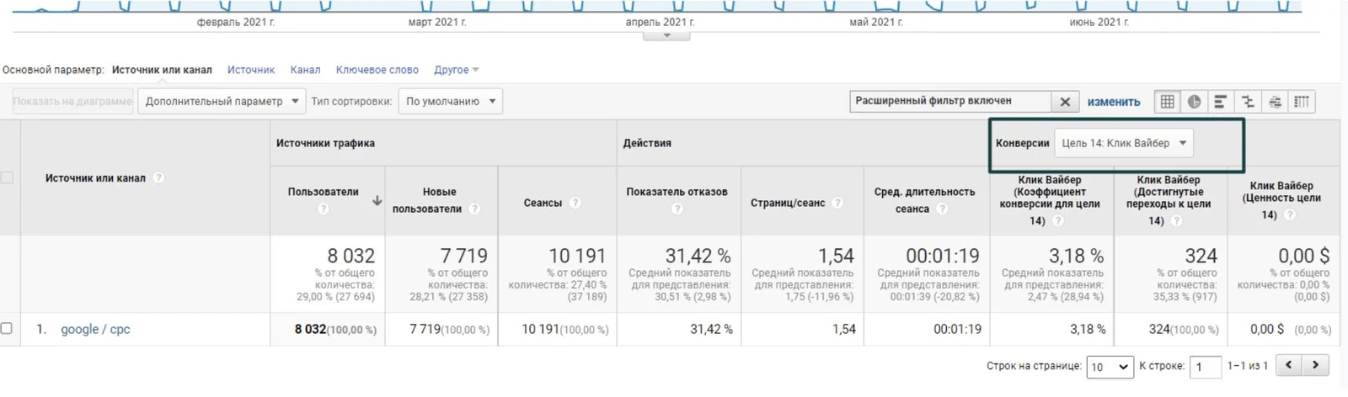Switch to the pie chart percentage view

pos(1194,102)
